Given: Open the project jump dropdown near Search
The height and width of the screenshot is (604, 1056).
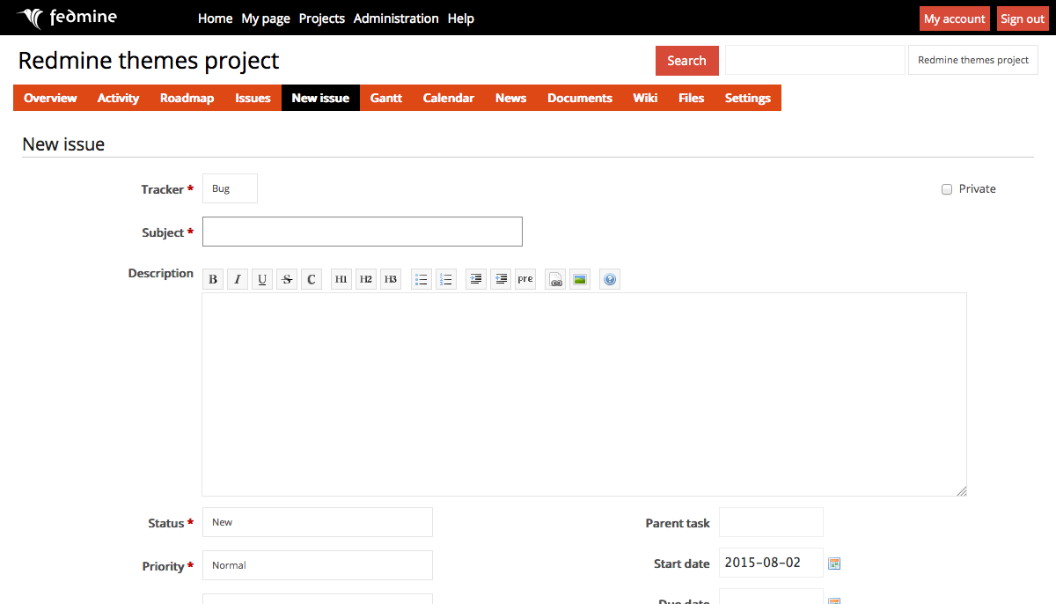Looking at the screenshot, I should click(973, 60).
